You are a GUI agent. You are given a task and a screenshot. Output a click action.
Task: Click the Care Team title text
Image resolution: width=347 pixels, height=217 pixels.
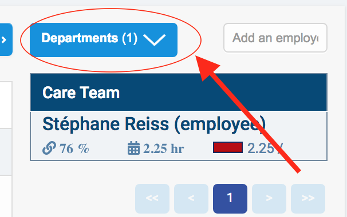click(x=81, y=93)
